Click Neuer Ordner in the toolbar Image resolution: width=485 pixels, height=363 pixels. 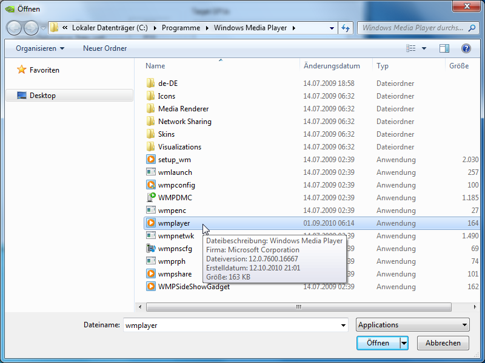point(105,48)
